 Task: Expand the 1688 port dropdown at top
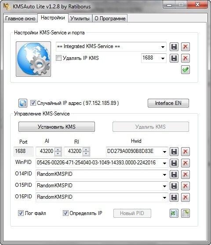163,58
